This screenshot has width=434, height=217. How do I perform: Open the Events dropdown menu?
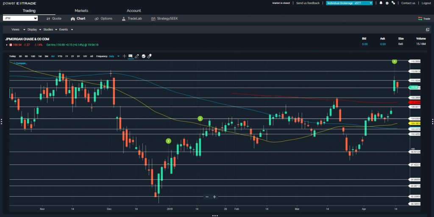66,30
